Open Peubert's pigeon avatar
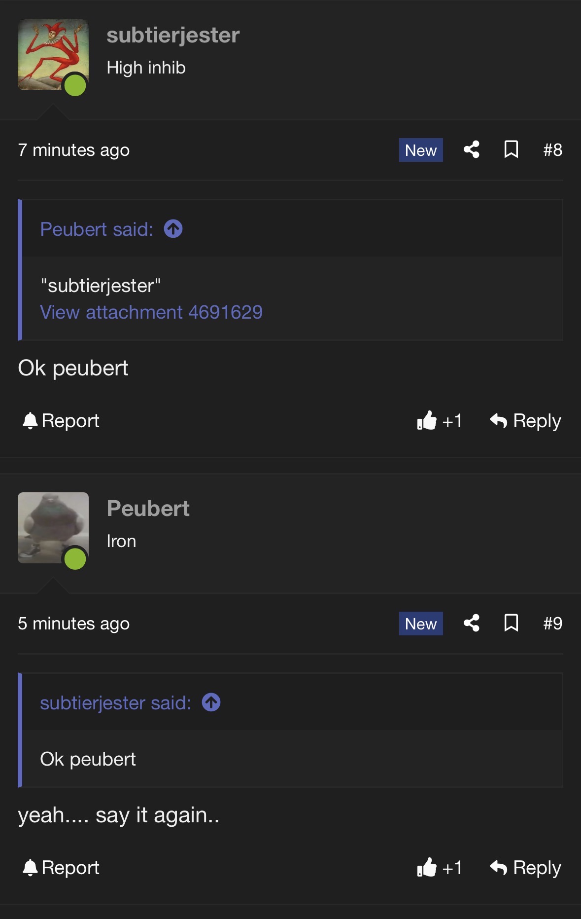Screen dimensions: 581x919 [x=53, y=528]
